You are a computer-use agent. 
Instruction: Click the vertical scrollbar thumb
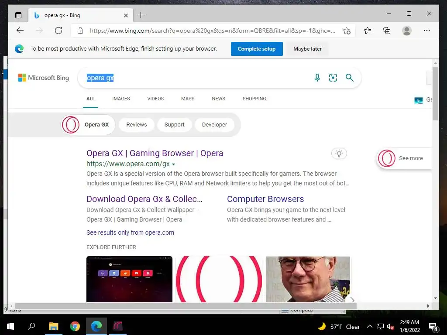coord(435,94)
